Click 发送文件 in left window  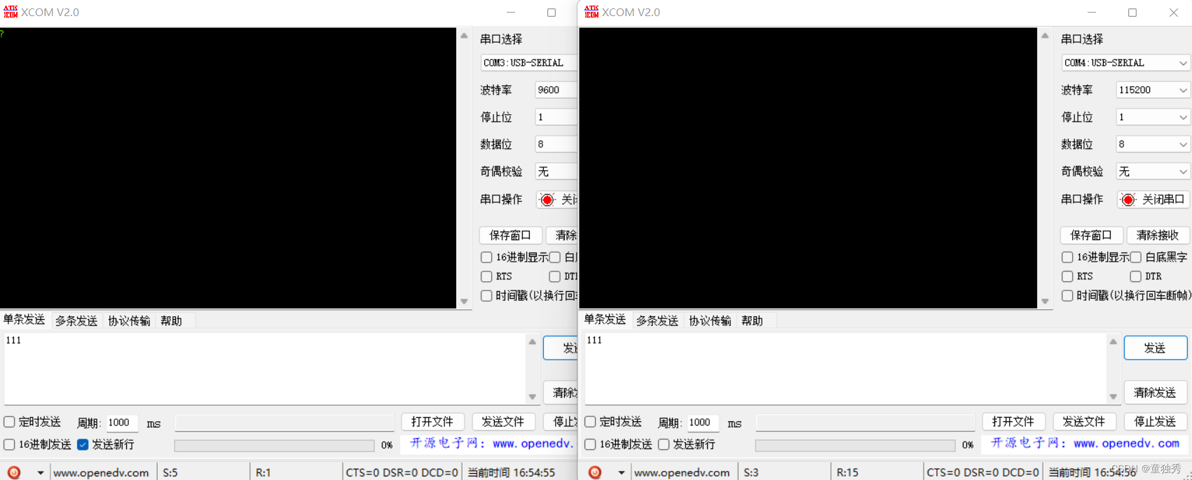(503, 422)
